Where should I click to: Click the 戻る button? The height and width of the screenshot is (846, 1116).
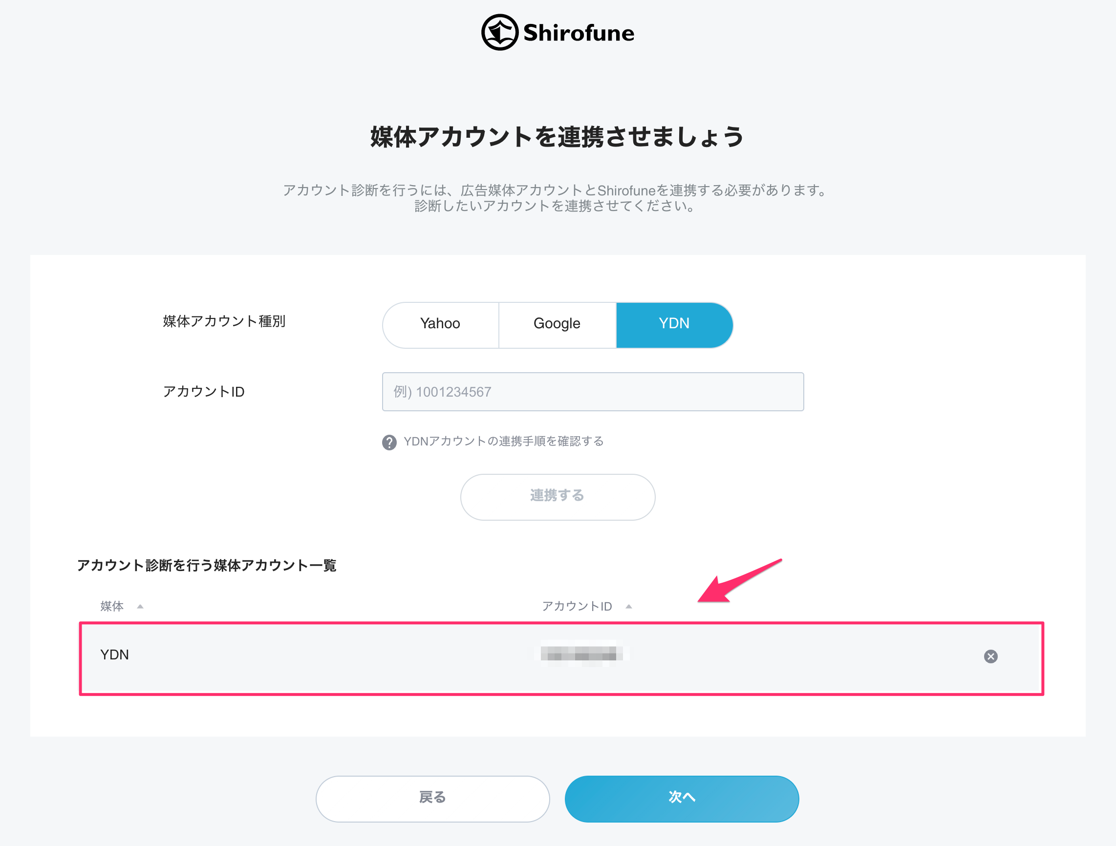[x=432, y=799]
